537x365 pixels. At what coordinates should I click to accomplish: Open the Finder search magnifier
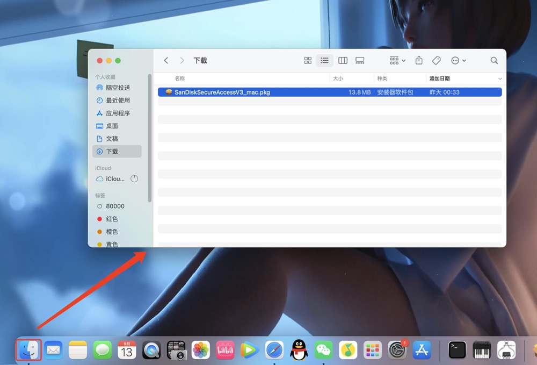[x=494, y=61]
